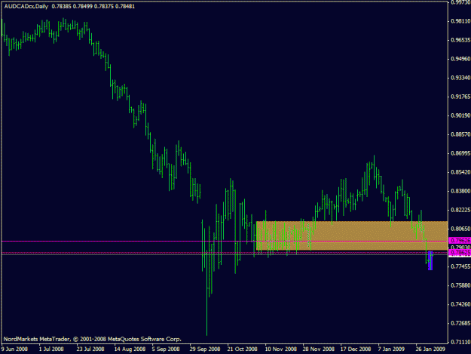The image size is (471, 354).
Task: Click the magenta 0.78625 price label
Action: 460,252
